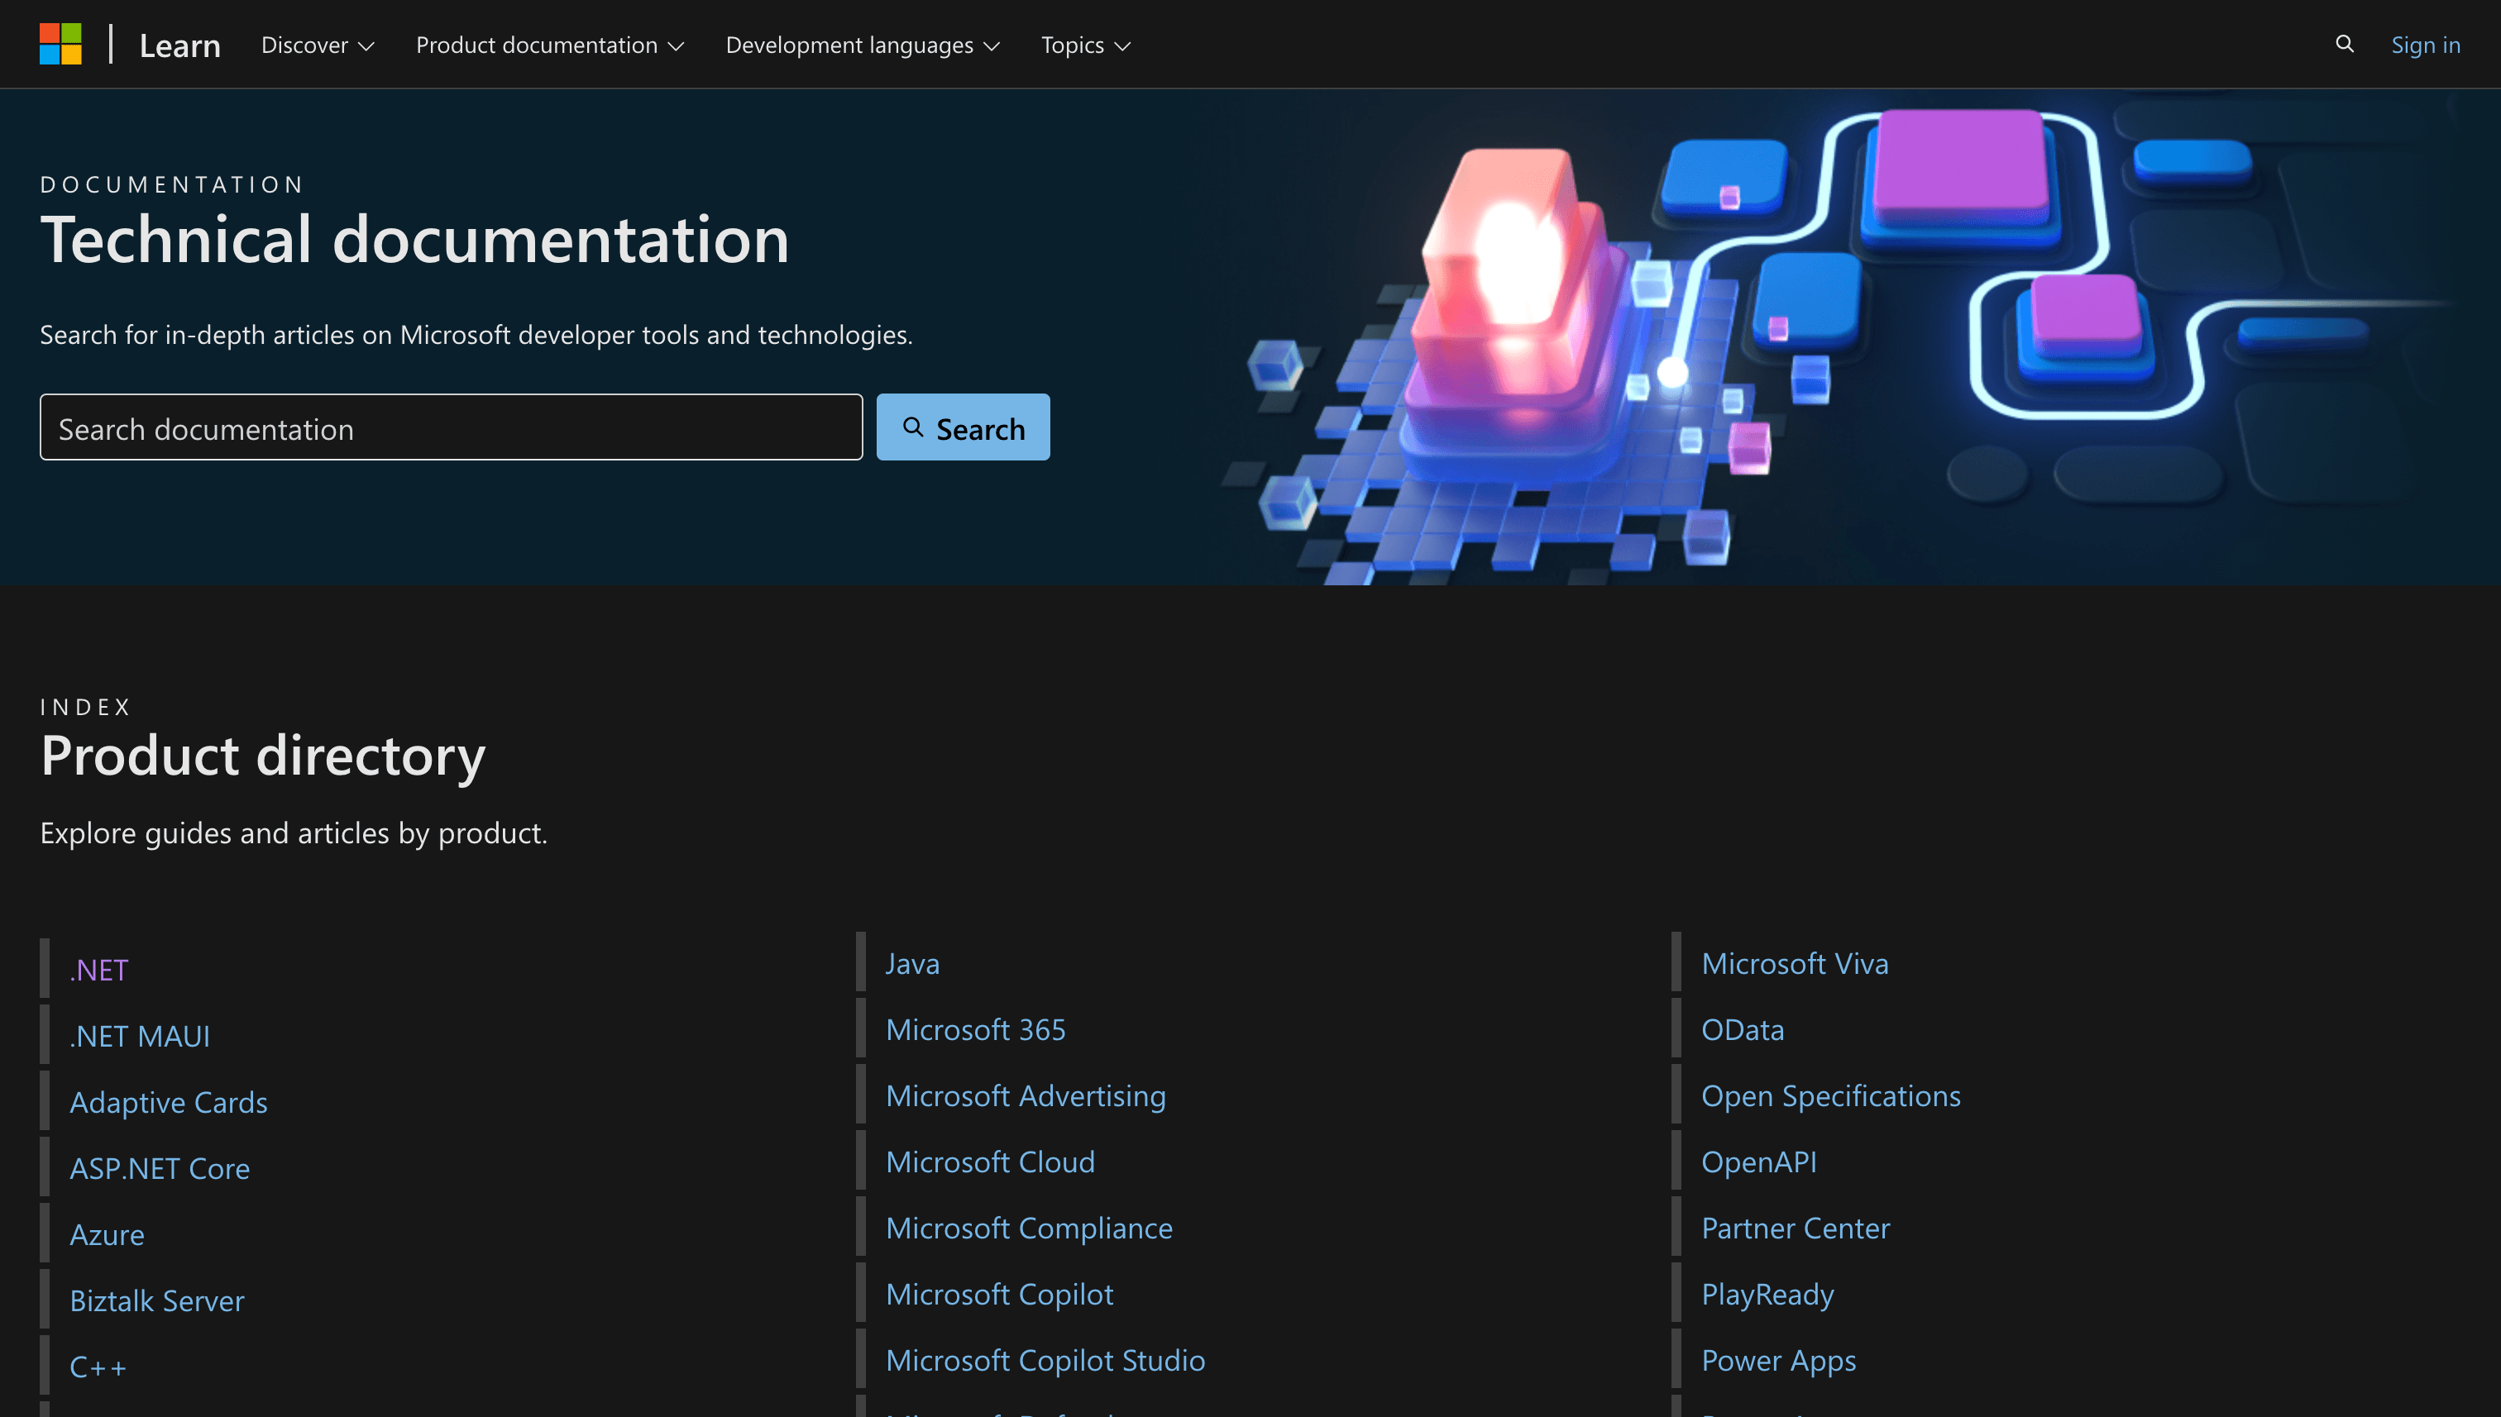The height and width of the screenshot is (1417, 2501).
Task: Open the Open Specifications link
Action: click(x=1830, y=1096)
